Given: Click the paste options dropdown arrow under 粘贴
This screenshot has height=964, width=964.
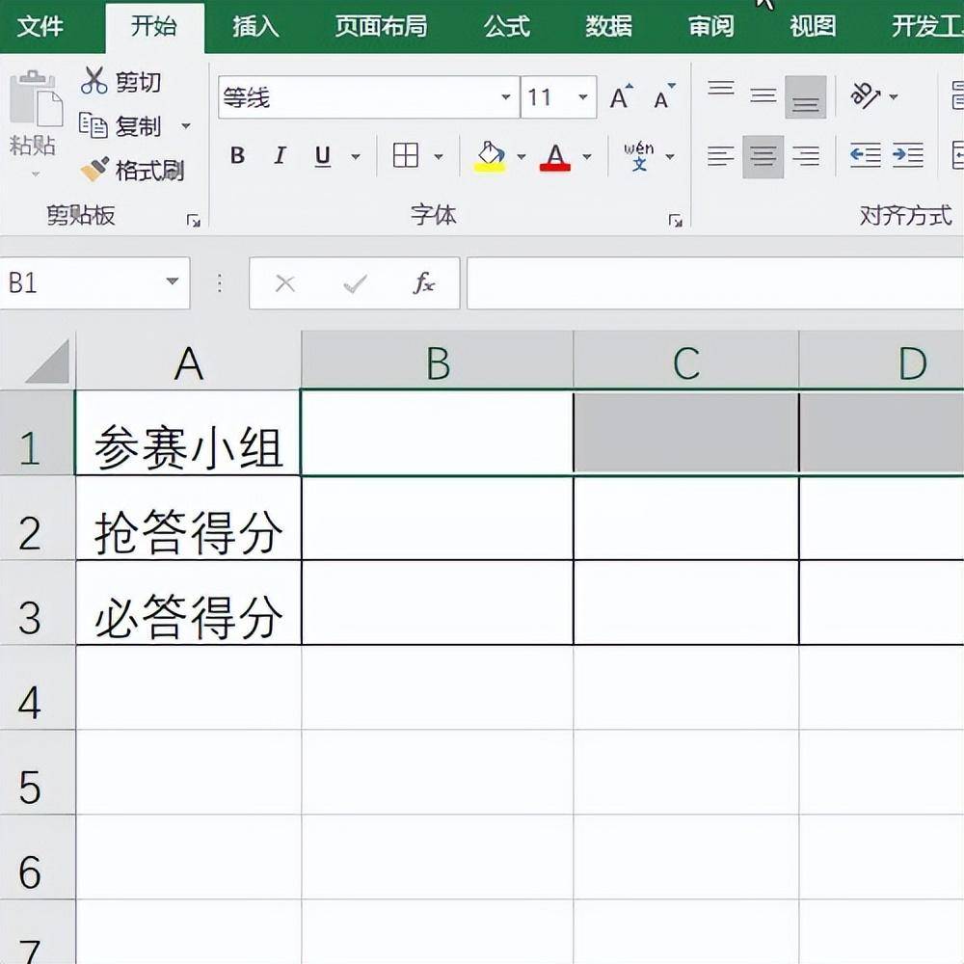Looking at the screenshot, I should (35, 174).
